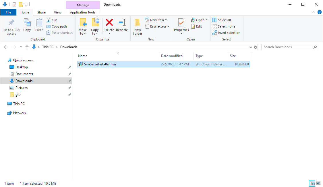The height and width of the screenshot is (187, 323).
Task: Switch to the View ribbon tab
Action: pos(57,12)
